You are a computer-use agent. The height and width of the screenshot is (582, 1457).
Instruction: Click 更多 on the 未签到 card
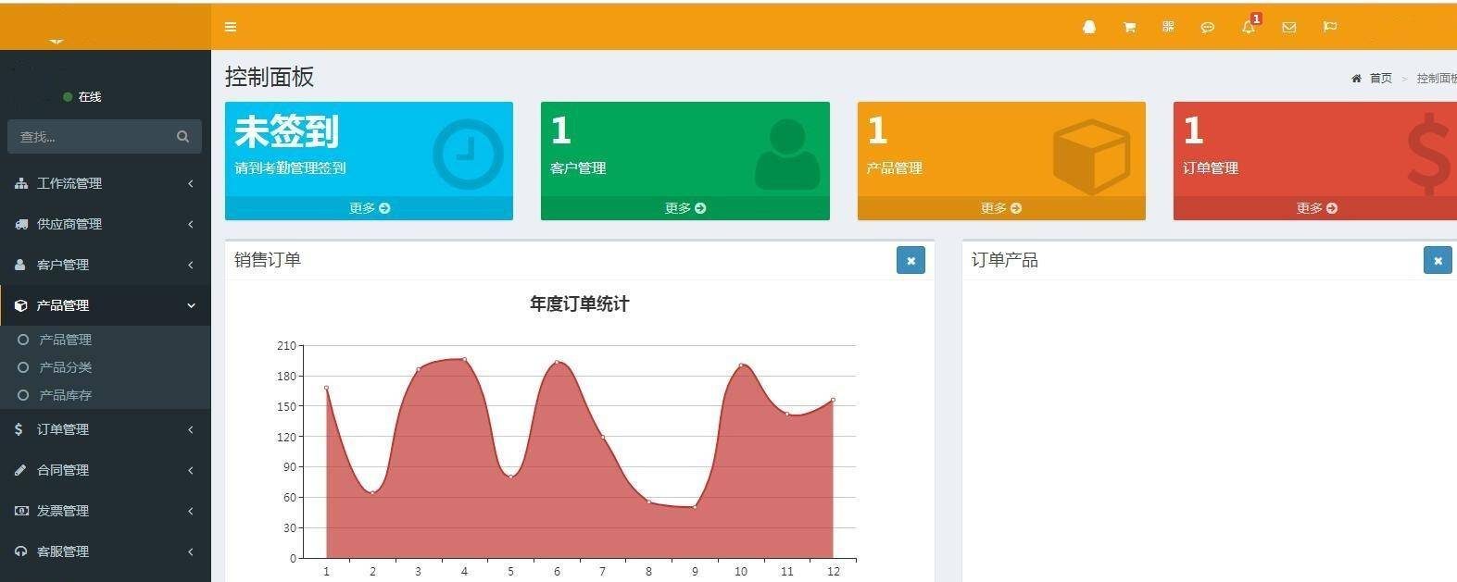(x=369, y=208)
